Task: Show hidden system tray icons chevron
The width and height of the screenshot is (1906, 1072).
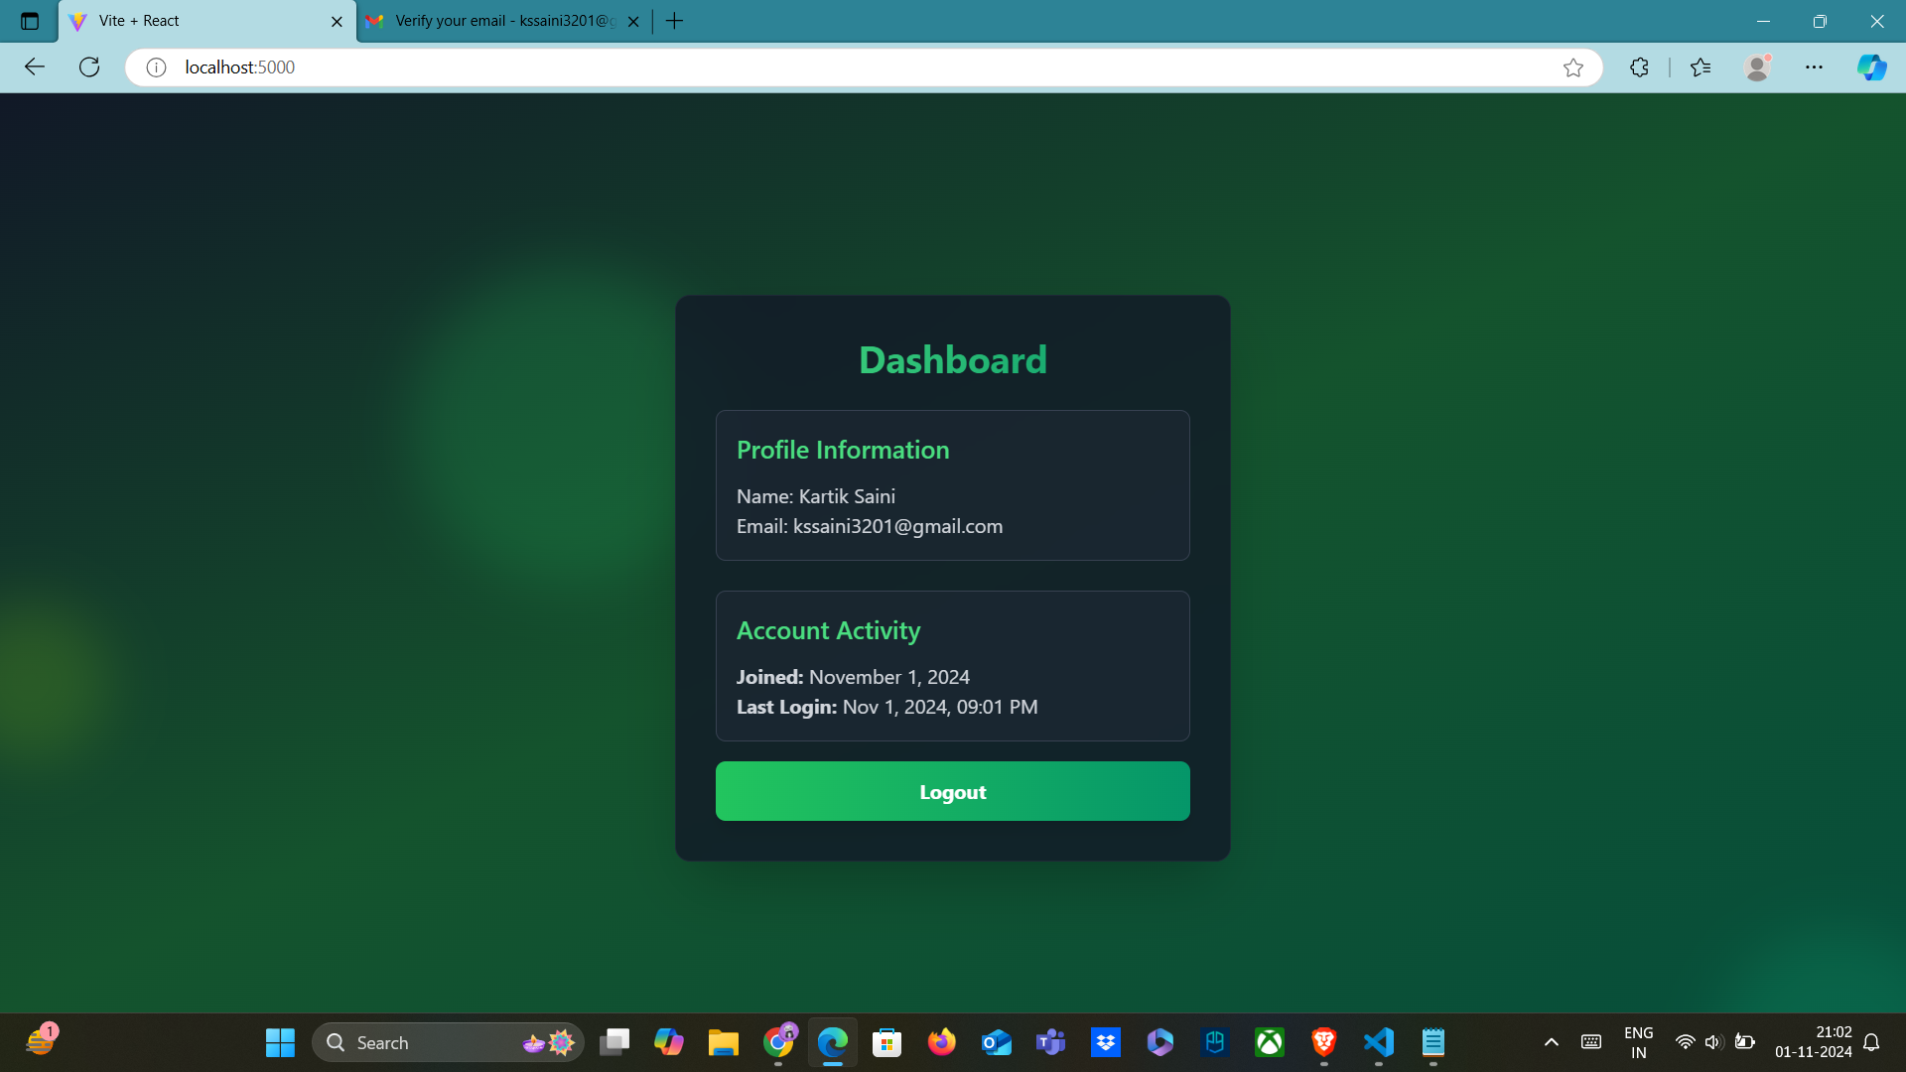Action: tap(1552, 1042)
